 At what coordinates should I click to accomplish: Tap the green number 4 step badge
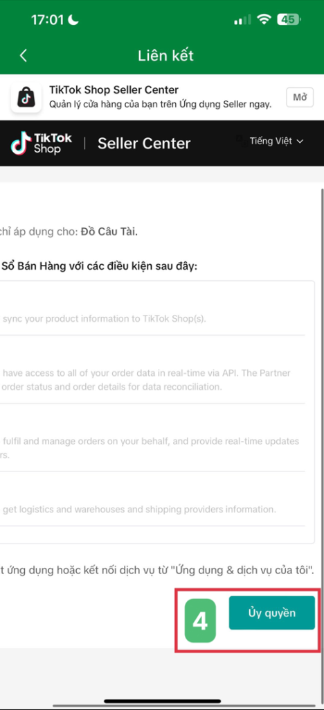point(200,621)
